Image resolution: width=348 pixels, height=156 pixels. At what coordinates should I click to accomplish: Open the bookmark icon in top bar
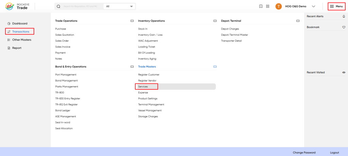click(x=261, y=6)
